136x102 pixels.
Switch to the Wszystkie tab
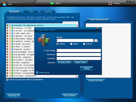14,12
